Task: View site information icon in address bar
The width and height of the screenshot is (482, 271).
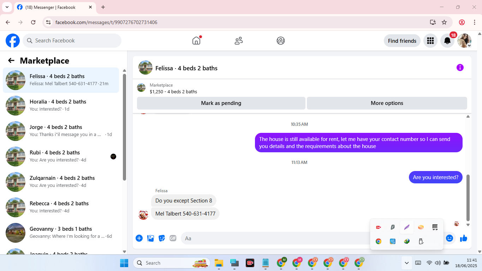Action: [49, 22]
